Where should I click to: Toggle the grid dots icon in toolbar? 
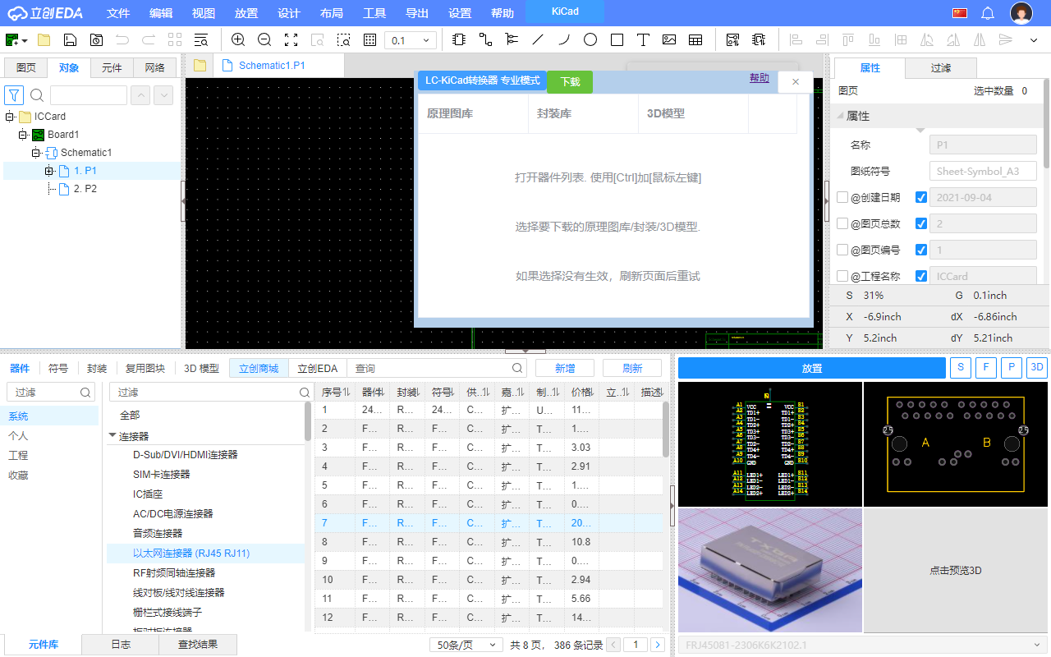pyautogui.click(x=369, y=39)
